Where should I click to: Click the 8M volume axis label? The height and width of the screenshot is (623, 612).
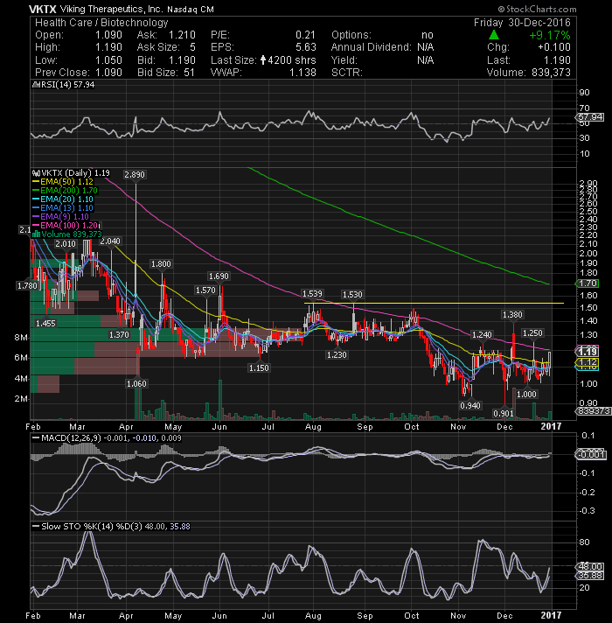(x=21, y=338)
